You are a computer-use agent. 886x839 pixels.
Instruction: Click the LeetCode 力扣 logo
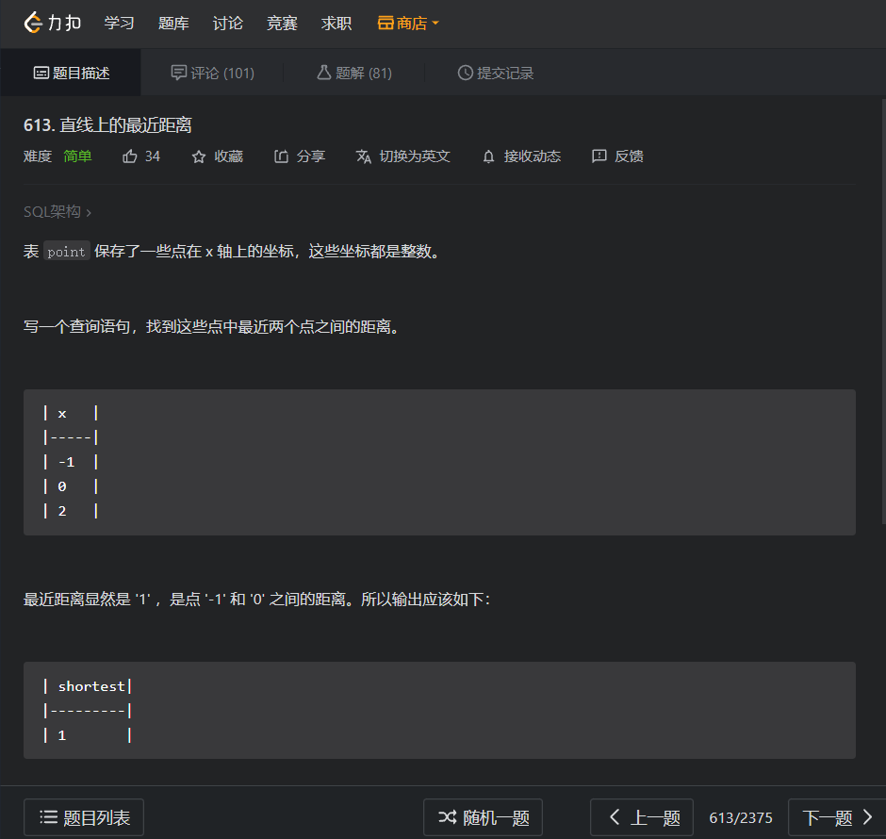pos(53,24)
